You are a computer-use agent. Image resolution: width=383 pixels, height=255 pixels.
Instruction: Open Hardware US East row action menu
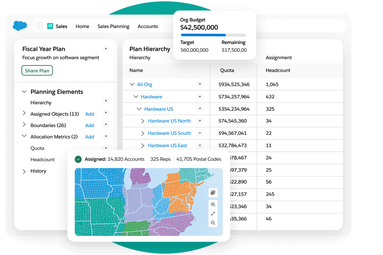pos(200,145)
